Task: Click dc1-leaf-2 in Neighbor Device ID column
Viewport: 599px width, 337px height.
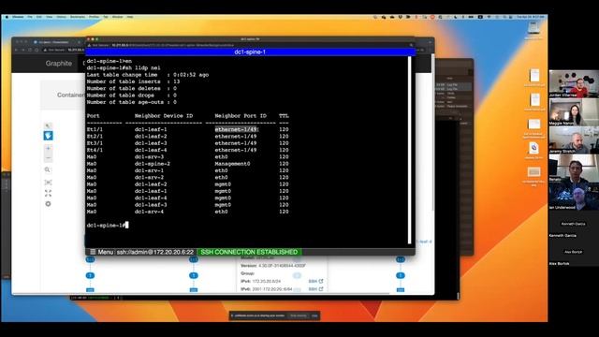Action: coord(151,137)
